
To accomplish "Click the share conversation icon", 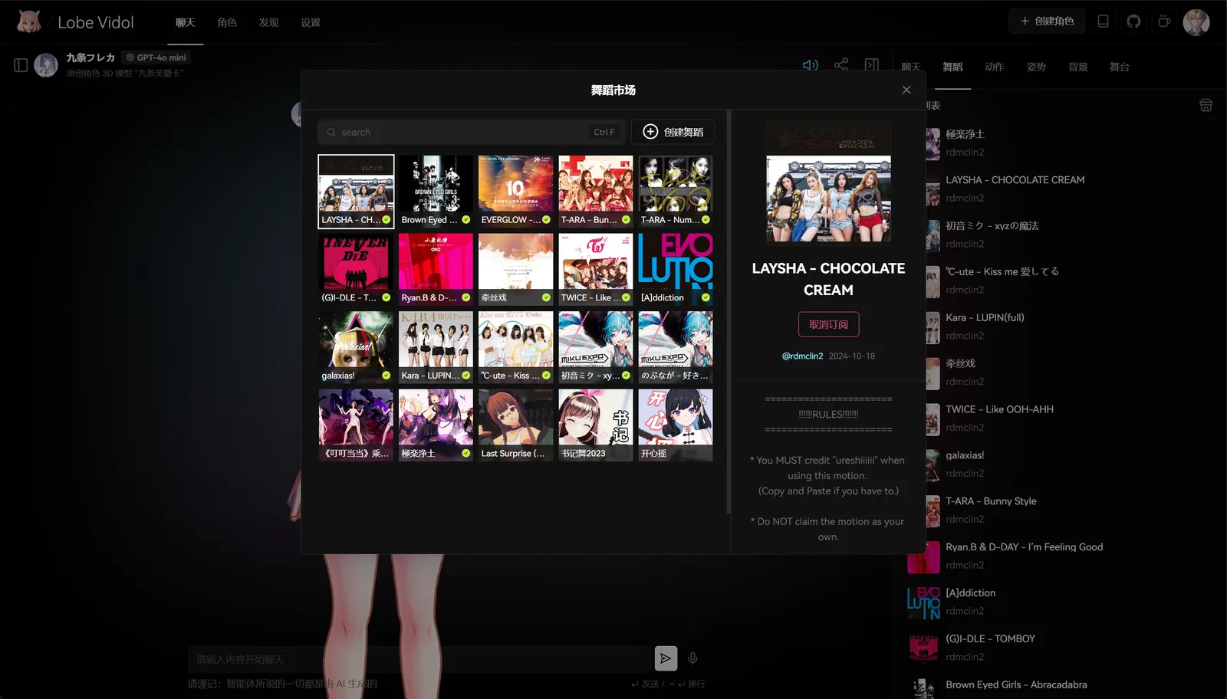I will pyautogui.click(x=841, y=65).
